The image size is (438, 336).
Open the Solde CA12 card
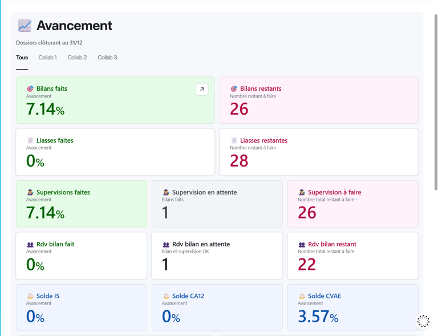pos(217,307)
